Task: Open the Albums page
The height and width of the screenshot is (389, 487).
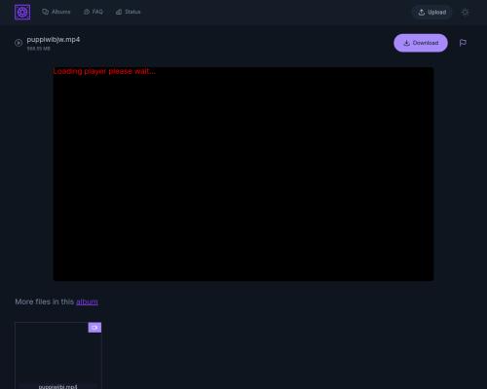Action: click(x=56, y=12)
